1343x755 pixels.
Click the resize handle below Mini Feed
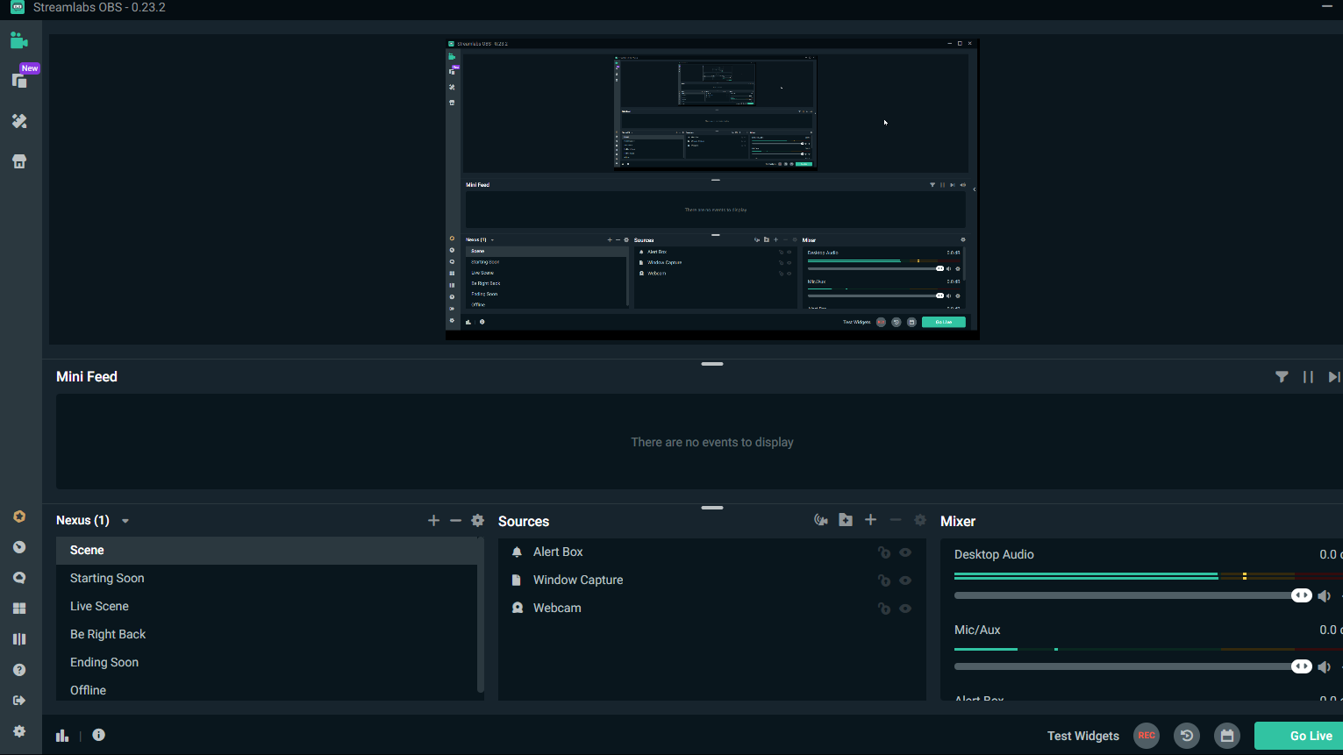tap(712, 508)
